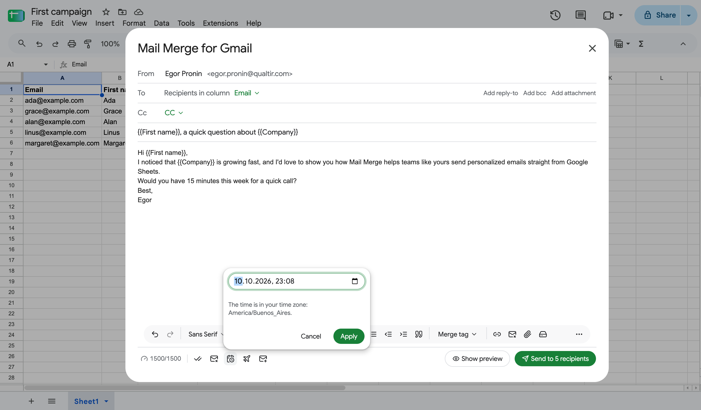Open the Sans Serif font dropdown
This screenshot has width=701, height=410.
coord(206,334)
